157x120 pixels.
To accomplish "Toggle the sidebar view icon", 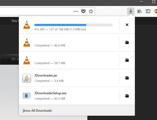I will [148, 11].
